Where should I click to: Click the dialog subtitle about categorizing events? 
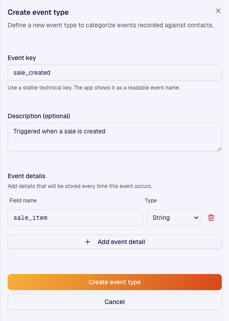(110, 26)
